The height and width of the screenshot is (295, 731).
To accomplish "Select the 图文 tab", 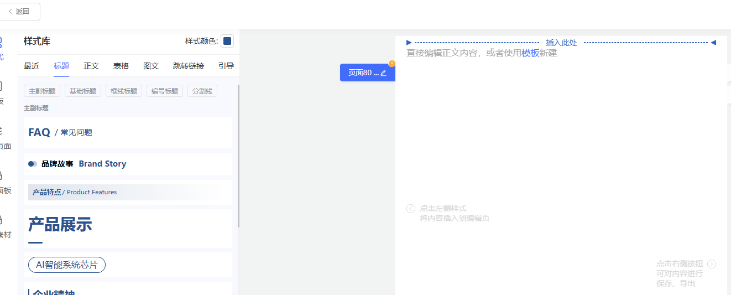I will (x=151, y=66).
